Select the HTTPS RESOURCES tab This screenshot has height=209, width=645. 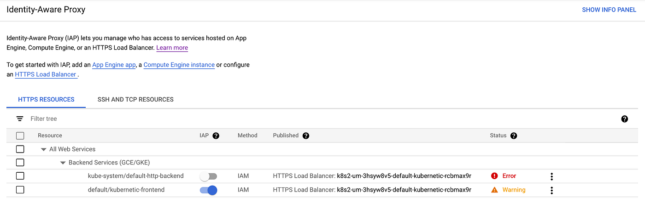point(46,99)
